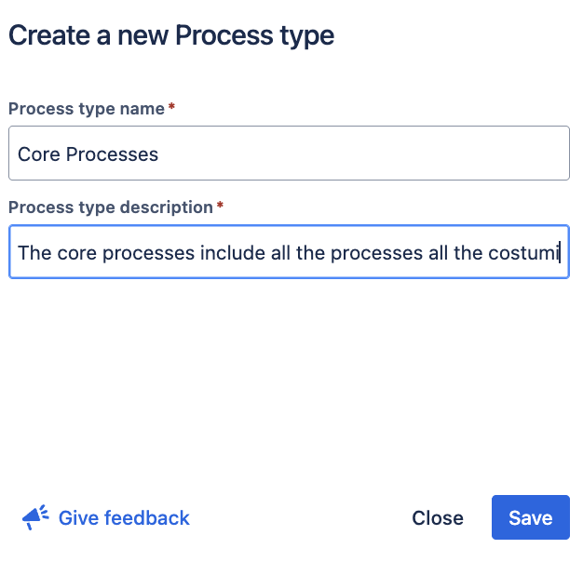Viewport: 583px width, 562px height.
Task: Place cursor at start of description text
Action: click(x=19, y=252)
